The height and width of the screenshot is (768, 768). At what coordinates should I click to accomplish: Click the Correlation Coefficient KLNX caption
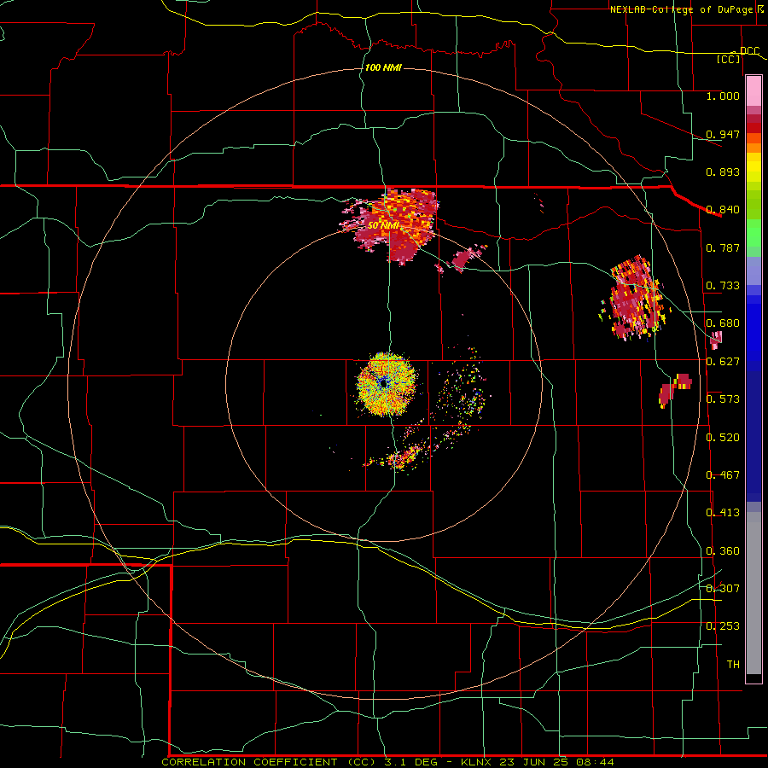coord(387,762)
